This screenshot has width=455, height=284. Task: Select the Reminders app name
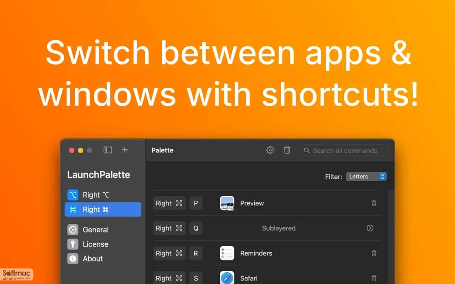tap(256, 253)
